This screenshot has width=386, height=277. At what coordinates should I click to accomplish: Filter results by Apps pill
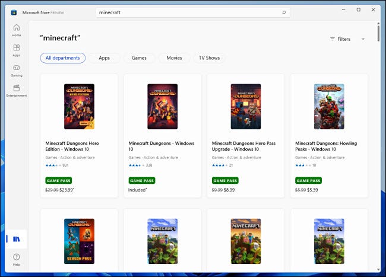[x=105, y=58]
